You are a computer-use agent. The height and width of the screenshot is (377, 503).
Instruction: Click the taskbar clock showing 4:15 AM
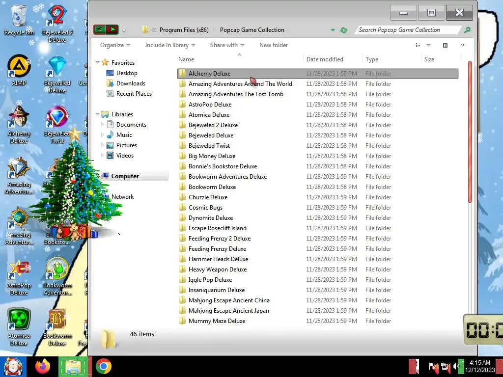tap(480, 366)
